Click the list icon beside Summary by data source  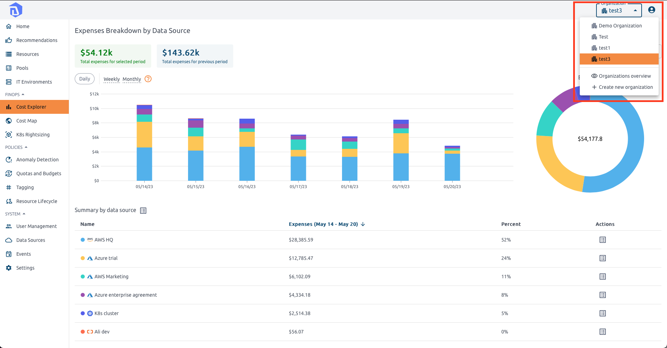[x=143, y=211]
